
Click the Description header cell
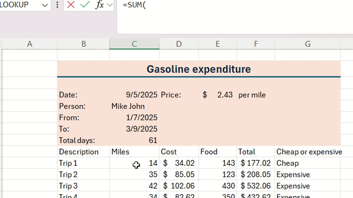click(x=84, y=152)
